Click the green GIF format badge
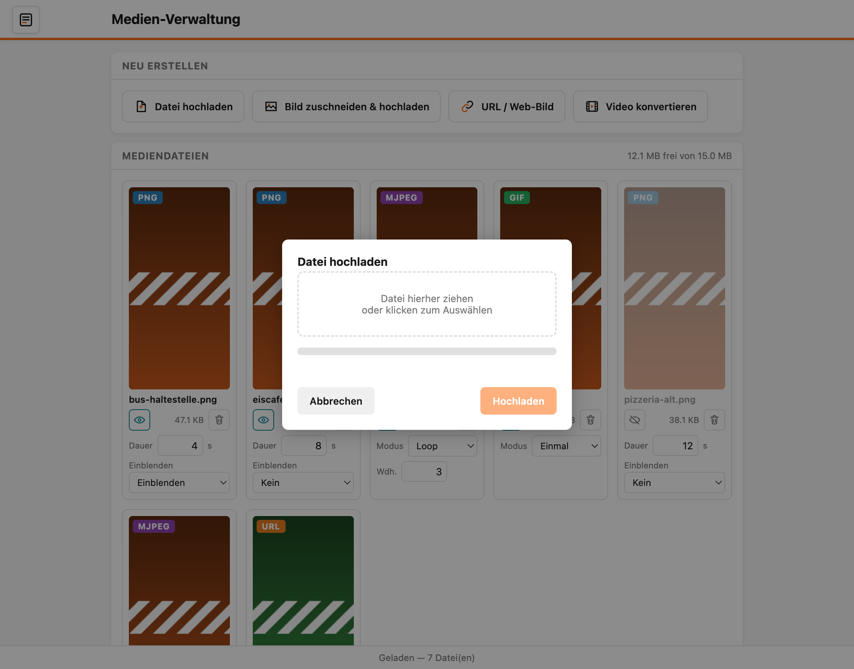 [x=517, y=198]
